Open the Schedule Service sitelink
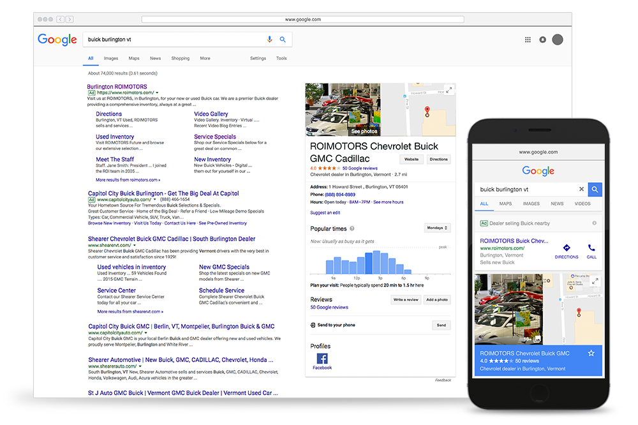The height and width of the screenshot is (425, 638). [221, 290]
